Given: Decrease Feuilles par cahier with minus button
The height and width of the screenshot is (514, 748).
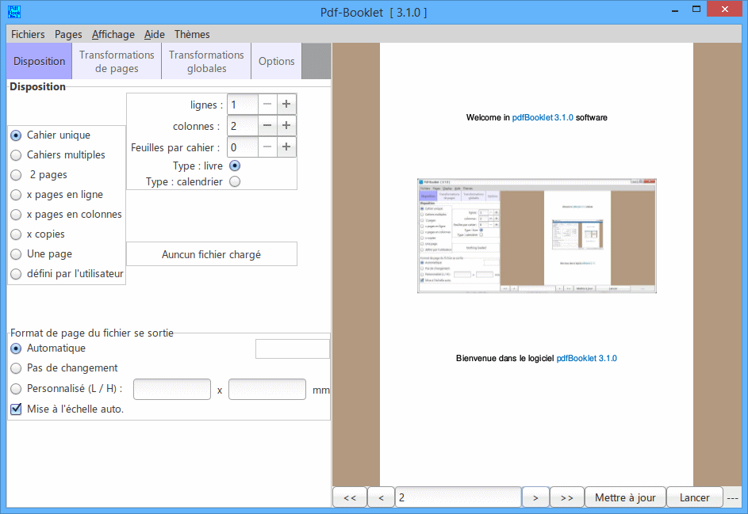Looking at the screenshot, I should [267, 147].
